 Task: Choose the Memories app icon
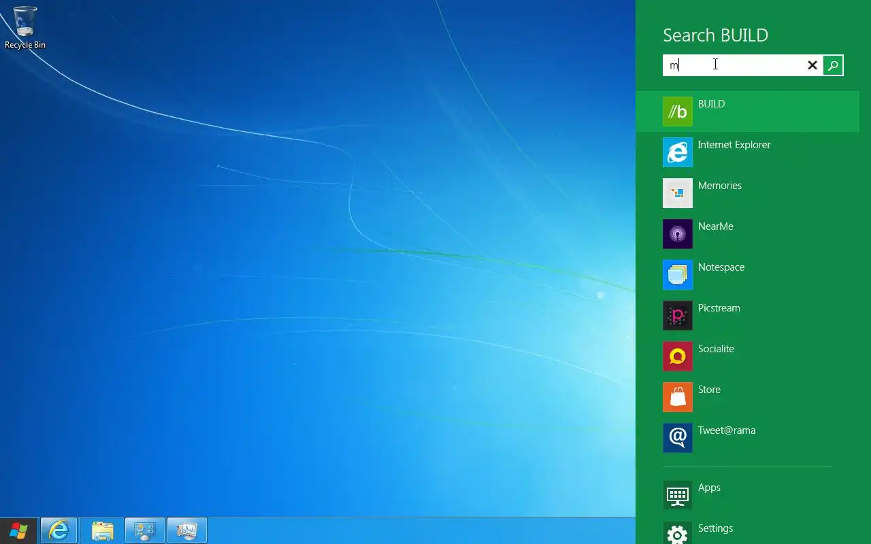[677, 193]
